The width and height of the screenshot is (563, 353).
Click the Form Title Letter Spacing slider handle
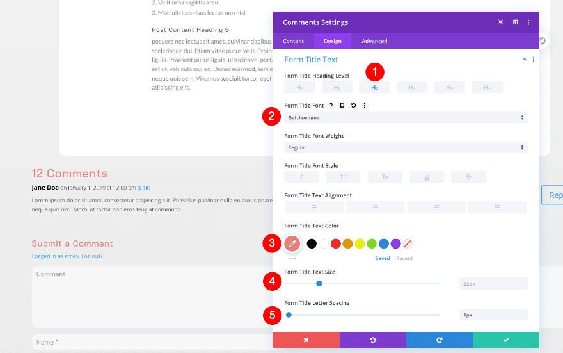pyautogui.click(x=289, y=315)
